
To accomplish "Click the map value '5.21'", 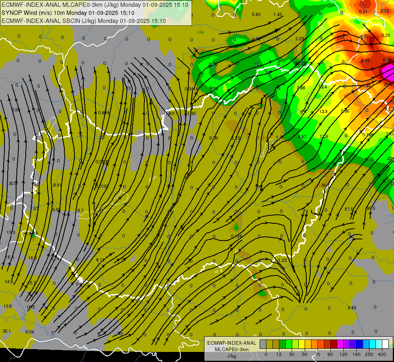I will click(x=363, y=12).
